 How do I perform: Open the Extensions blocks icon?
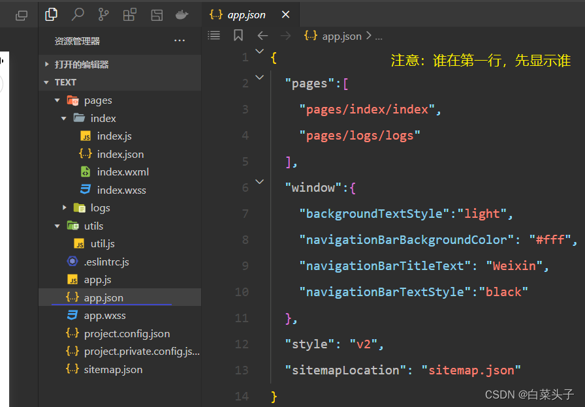(x=129, y=15)
